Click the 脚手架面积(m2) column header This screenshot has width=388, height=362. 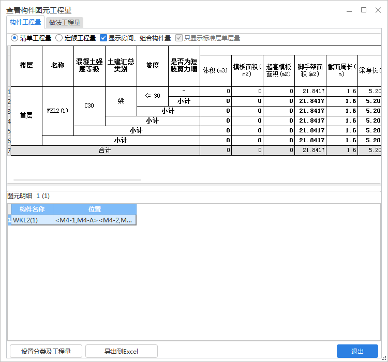coord(310,71)
